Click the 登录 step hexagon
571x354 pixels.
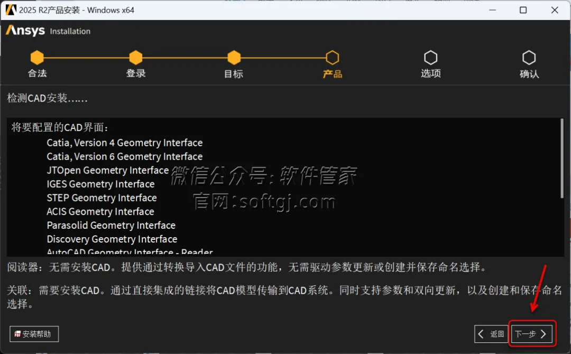click(x=136, y=58)
